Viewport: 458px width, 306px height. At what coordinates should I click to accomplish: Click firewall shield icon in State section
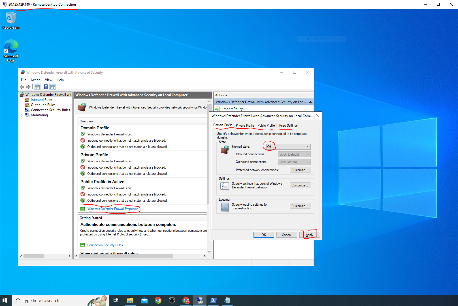pyautogui.click(x=225, y=149)
